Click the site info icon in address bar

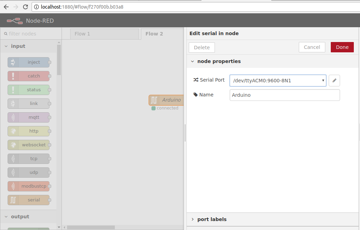36,7
